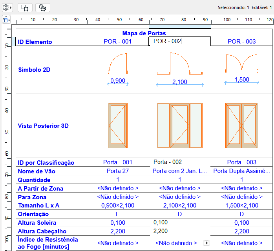Click the POR - 002 element ID field

pos(180,41)
